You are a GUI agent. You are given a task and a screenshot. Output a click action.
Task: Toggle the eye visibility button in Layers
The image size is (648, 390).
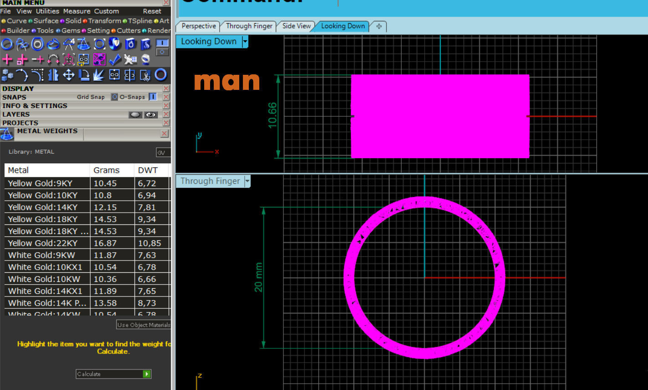point(151,114)
